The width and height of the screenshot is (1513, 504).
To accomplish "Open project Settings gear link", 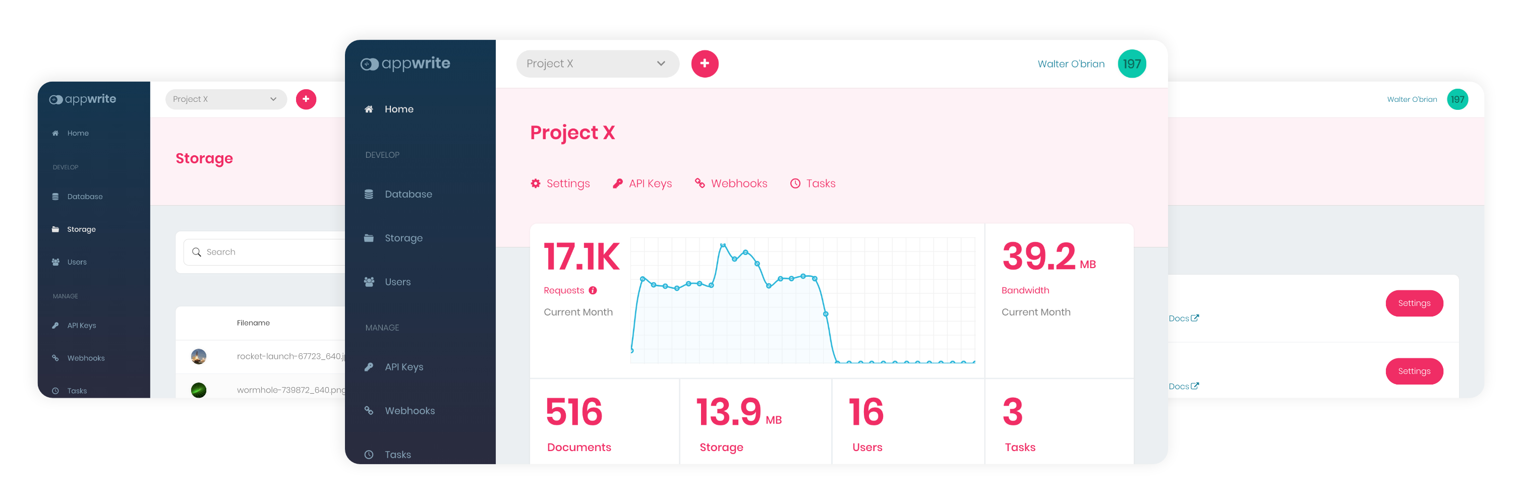I will (560, 183).
